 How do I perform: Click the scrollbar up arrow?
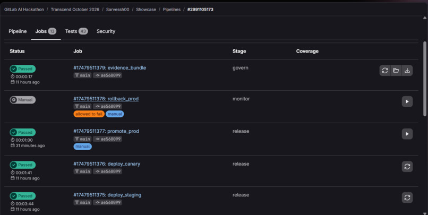click(x=424, y=18)
